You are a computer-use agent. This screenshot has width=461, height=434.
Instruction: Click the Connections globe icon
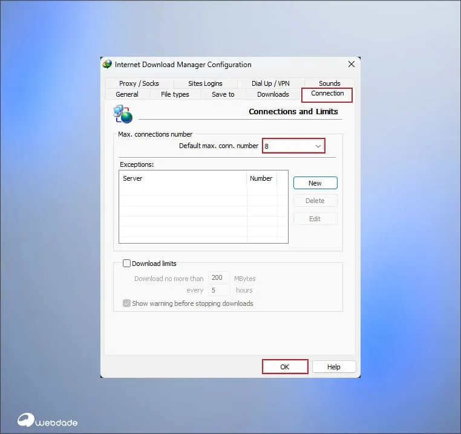tap(122, 113)
